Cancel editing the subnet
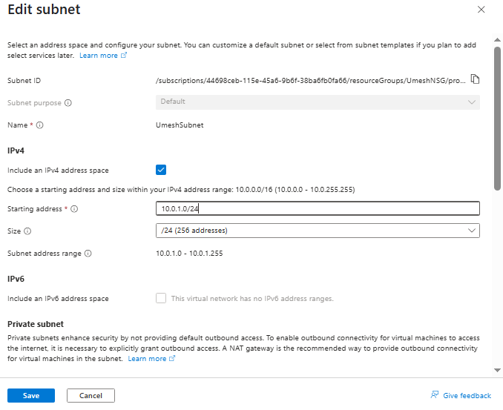Screen dimensions: 503x410 [91, 396]
